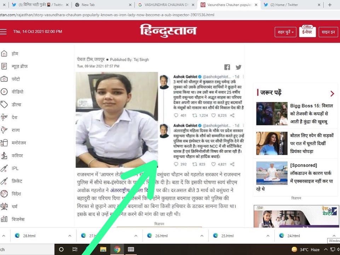The width and height of the screenshot is (340, 255).
Task: Open the hamburger menu in the red header
Action: [x=3, y=31]
